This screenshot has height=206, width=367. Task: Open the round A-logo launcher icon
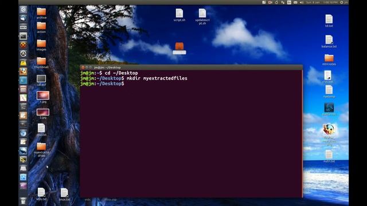pyautogui.click(x=23, y=54)
